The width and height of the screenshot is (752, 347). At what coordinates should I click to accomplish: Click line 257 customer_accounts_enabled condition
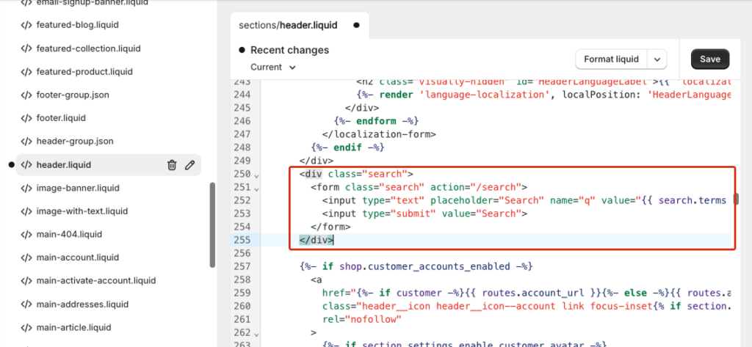416,266
